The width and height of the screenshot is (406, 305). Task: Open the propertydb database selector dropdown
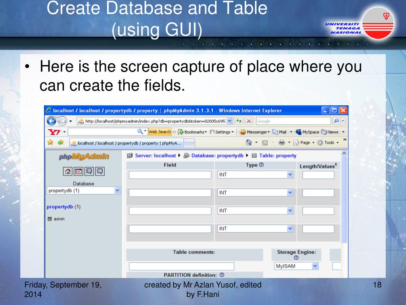click(117, 191)
